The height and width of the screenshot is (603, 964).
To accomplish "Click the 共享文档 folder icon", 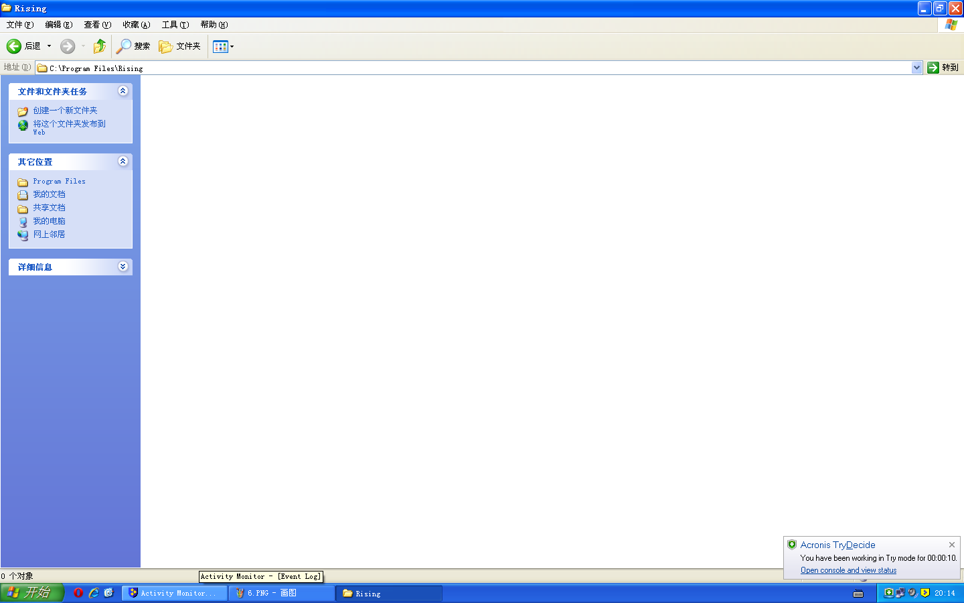I will click(23, 208).
